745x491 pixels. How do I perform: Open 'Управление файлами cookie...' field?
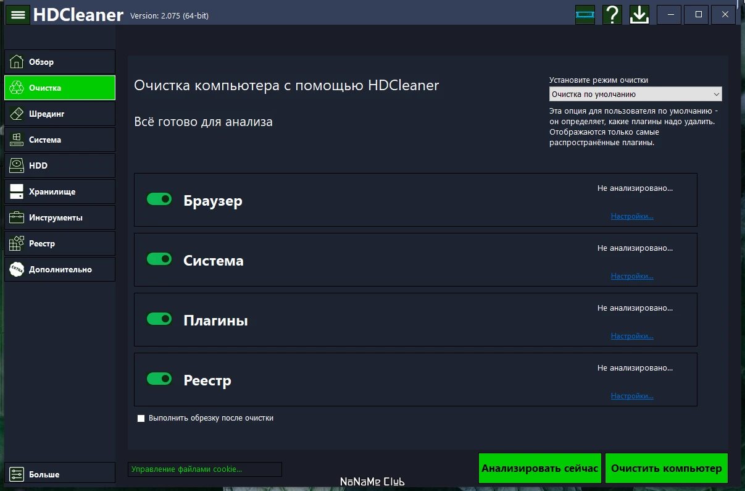[204, 469]
